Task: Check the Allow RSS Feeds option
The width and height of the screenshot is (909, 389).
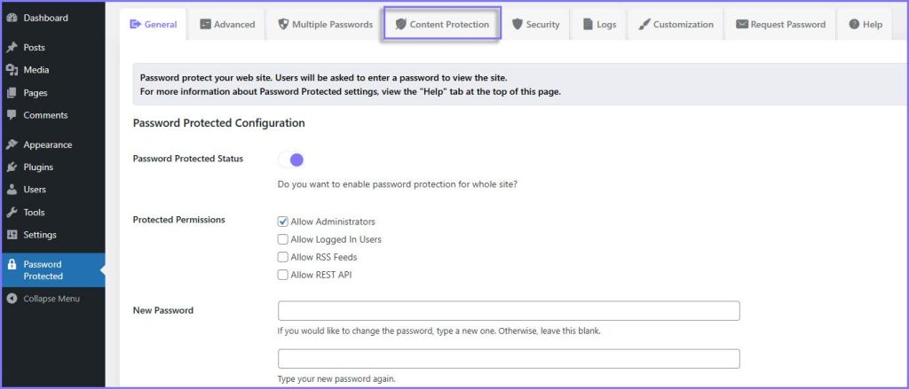Action: click(283, 257)
